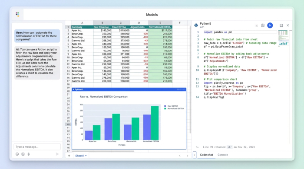This screenshot has width=304, height=169.
Task: Click the A31 cell reference label
Action: pos(202,27)
